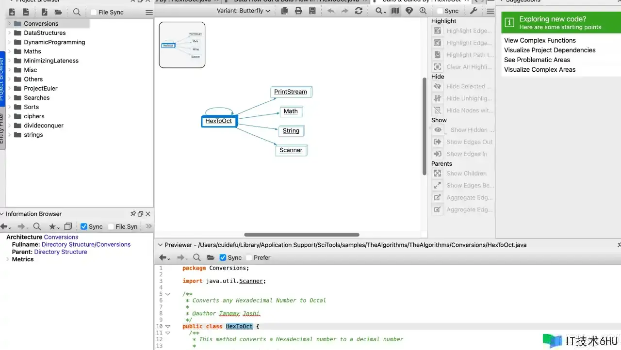Click the Project Browser search magnifier
The width and height of the screenshot is (621, 350).
click(x=77, y=12)
